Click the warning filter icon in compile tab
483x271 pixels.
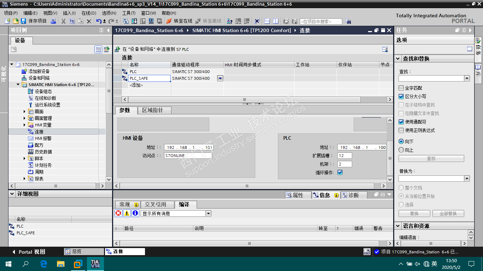127,213
